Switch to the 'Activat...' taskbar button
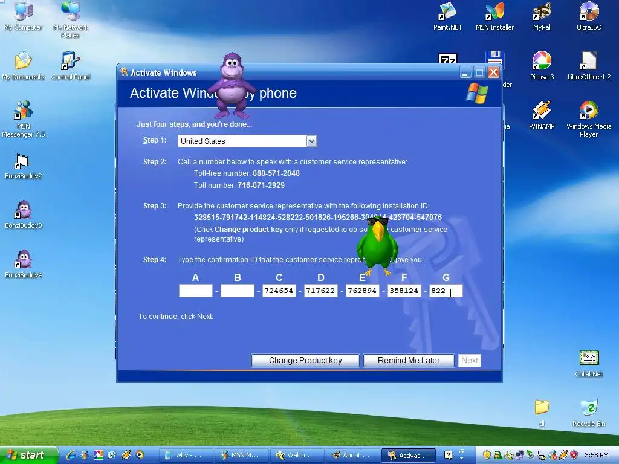Viewport: 619px width, 464px height. point(408,455)
